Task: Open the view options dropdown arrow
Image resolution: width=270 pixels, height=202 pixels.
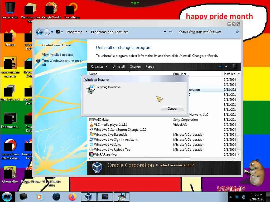Action: pyautogui.click(x=226, y=67)
